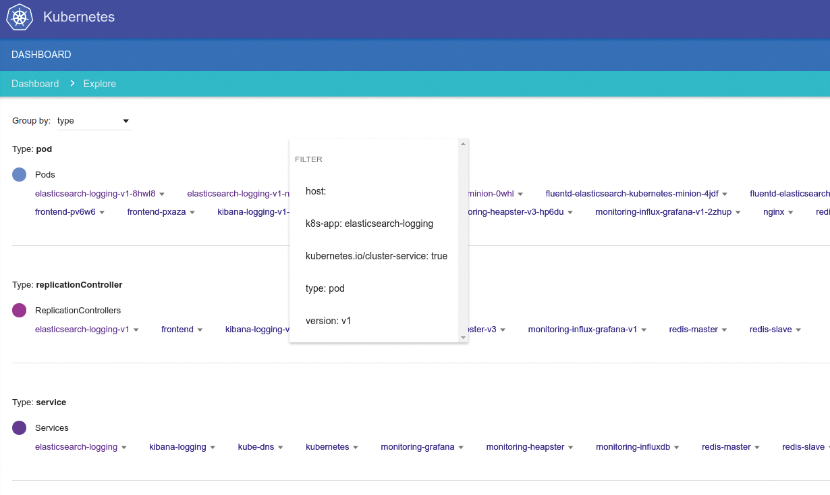Click the 'Type: service' section heading
Image resolution: width=830 pixels, height=495 pixels.
coord(39,402)
